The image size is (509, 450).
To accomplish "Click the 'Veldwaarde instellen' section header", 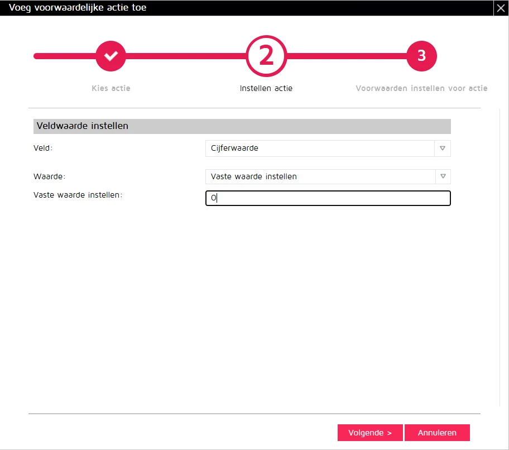I will click(242, 126).
